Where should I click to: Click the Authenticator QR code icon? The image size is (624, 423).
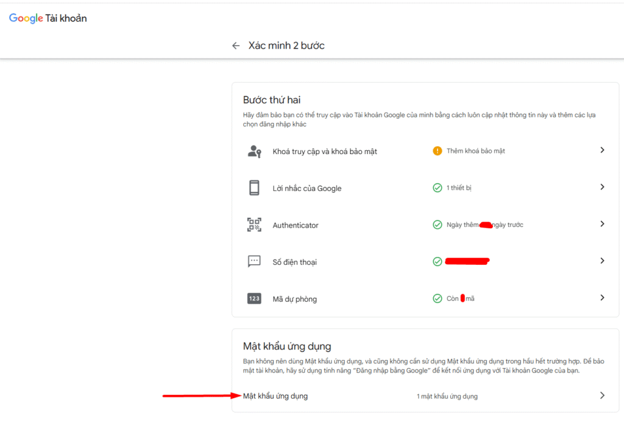[254, 225]
